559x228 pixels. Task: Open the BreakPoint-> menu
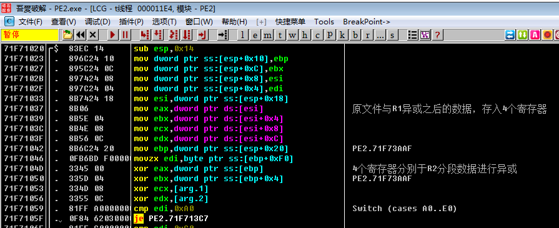coord(367,22)
